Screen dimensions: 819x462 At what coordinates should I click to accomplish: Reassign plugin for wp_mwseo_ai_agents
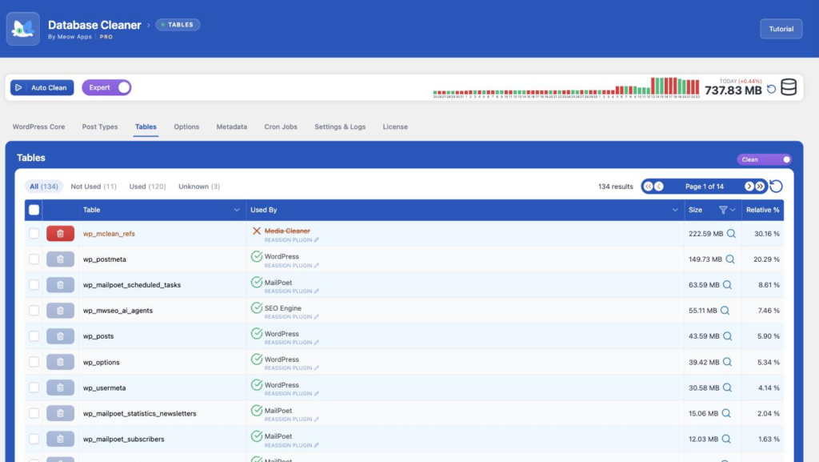click(291, 317)
